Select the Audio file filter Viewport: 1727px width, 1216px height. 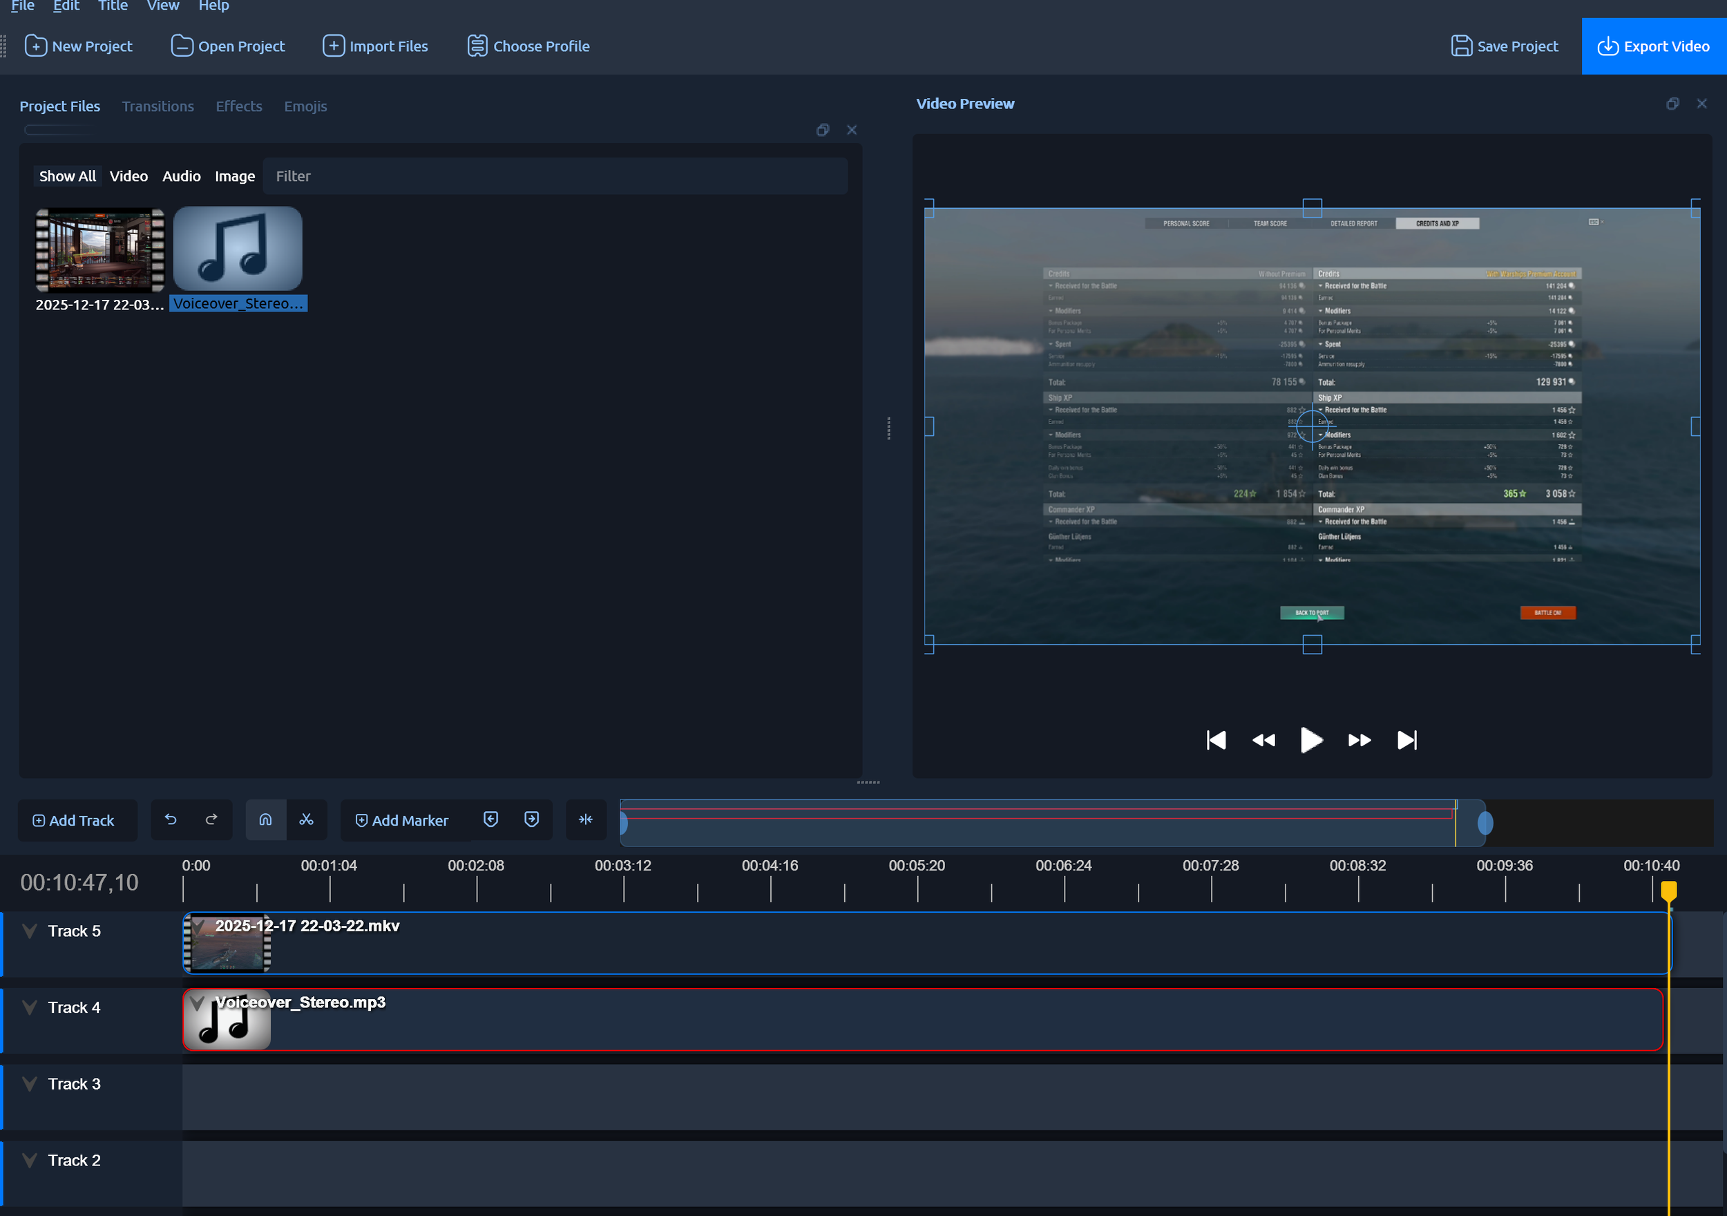coord(181,176)
